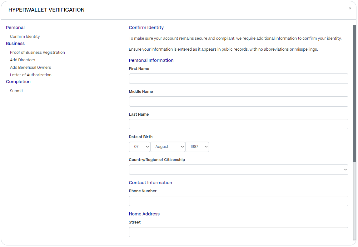Viewport: 358px width, 247px height.
Task: Go to Proof of Business Registration step
Action: click(x=37, y=53)
